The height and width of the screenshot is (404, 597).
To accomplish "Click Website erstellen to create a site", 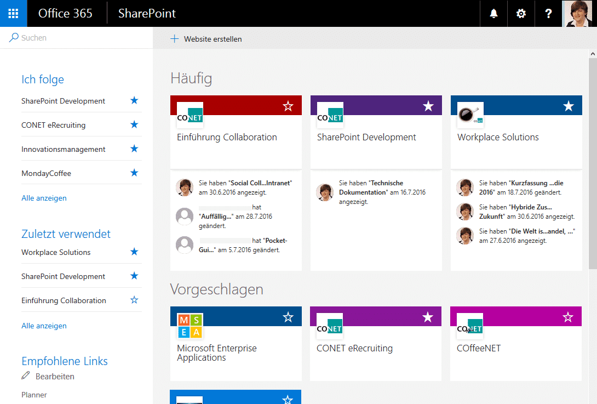I will pyautogui.click(x=213, y=39).
